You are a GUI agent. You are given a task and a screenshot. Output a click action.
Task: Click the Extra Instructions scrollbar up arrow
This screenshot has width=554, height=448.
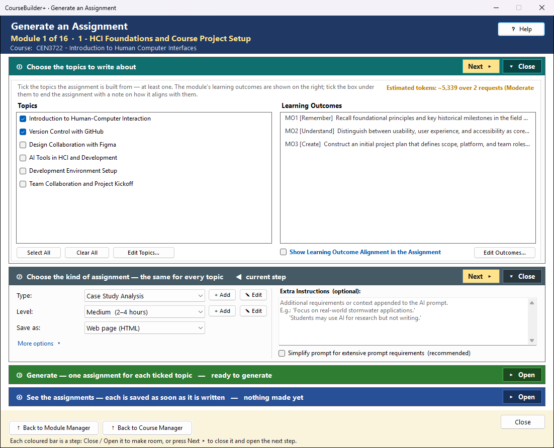[532, 302]
